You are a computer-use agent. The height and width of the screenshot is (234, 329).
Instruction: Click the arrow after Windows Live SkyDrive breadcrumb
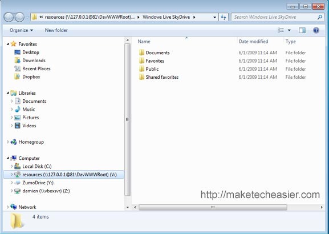194,17
